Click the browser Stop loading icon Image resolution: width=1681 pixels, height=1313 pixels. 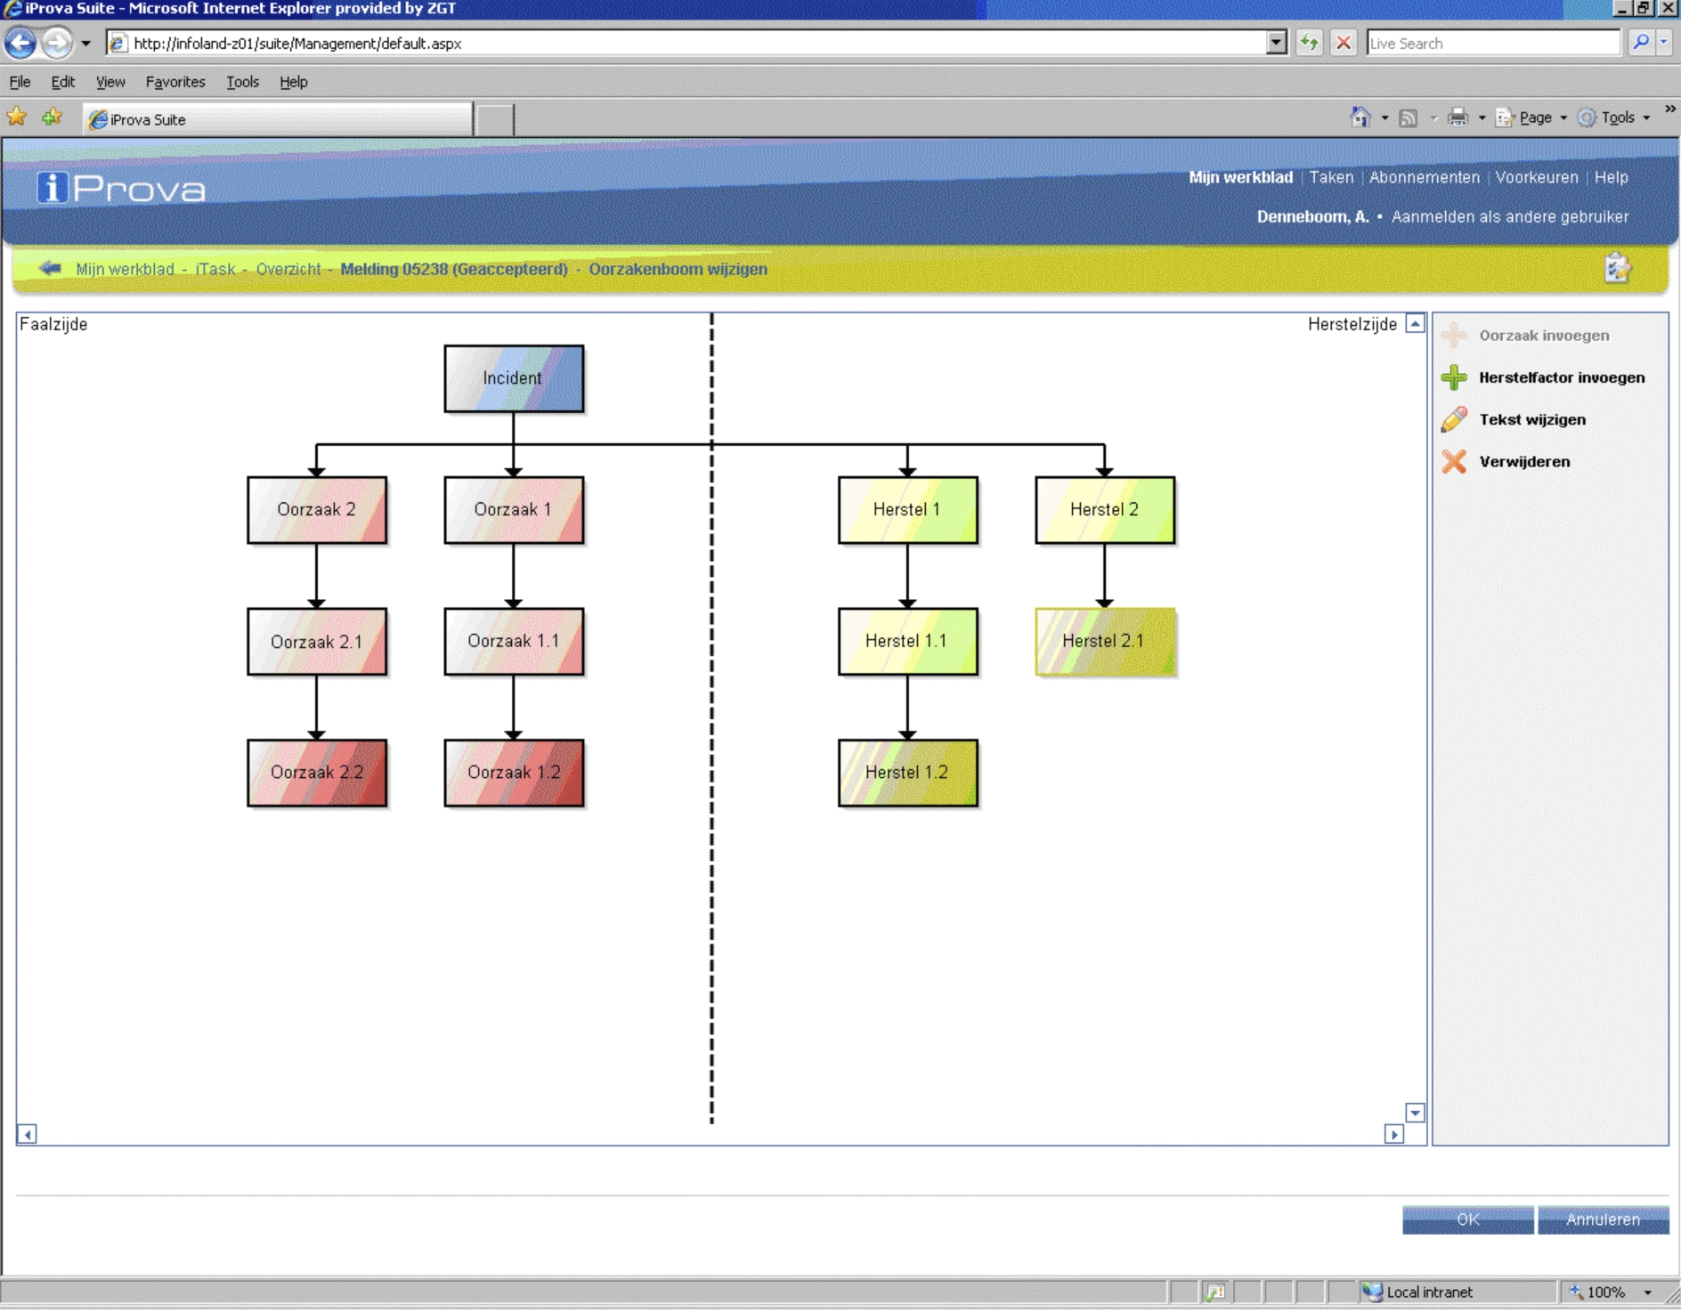pos(1344,43)
